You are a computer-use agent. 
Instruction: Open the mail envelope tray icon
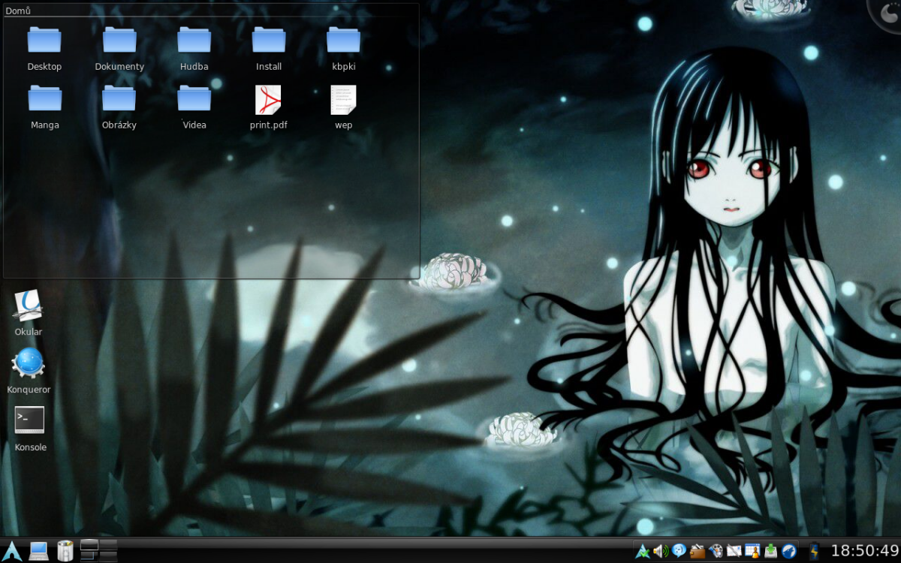[734, 551]
